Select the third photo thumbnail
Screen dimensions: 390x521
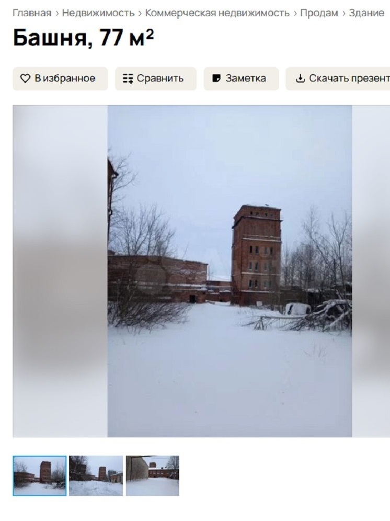tap(153, 475)
